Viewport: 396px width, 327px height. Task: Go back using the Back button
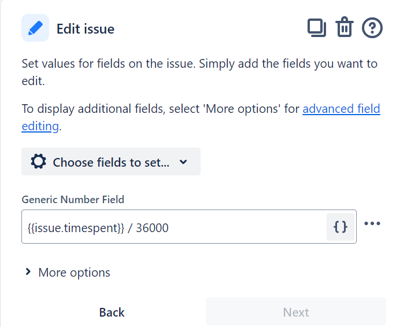(112, 313)
